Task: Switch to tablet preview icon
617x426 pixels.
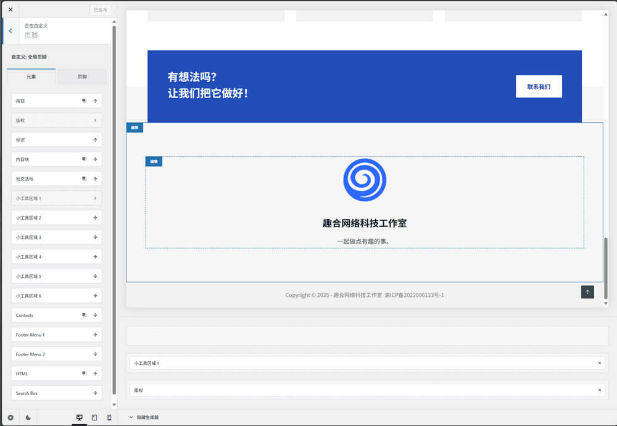Action: [94, 417]
